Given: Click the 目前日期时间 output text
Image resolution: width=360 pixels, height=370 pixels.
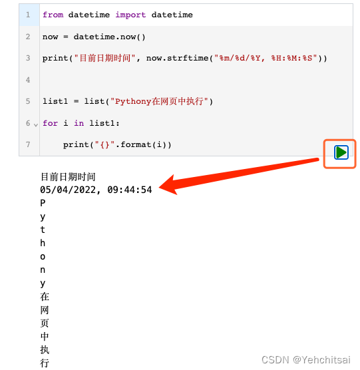Looking at the screenshot, I should click(x=68, y=177).
